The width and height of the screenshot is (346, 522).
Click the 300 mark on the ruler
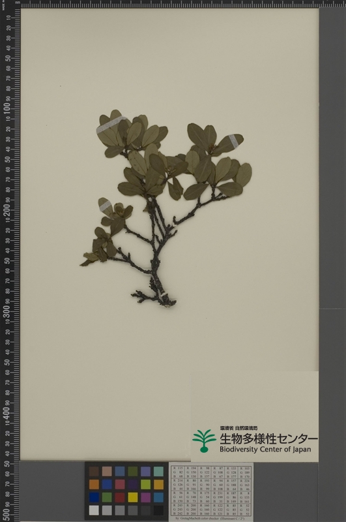tap(7, 311)
